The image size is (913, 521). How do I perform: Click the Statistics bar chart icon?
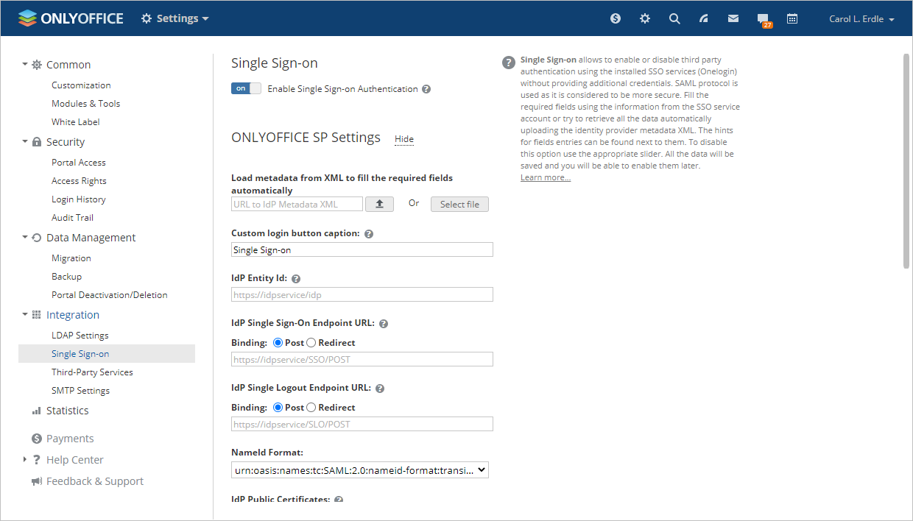(37, 411)
